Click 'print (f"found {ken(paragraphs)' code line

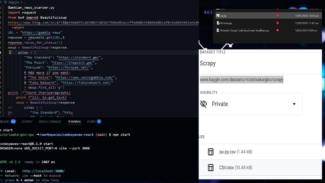click(39, 92)
